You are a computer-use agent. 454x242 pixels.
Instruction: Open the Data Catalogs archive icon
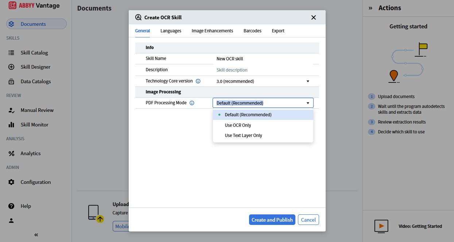coord(11,81)
